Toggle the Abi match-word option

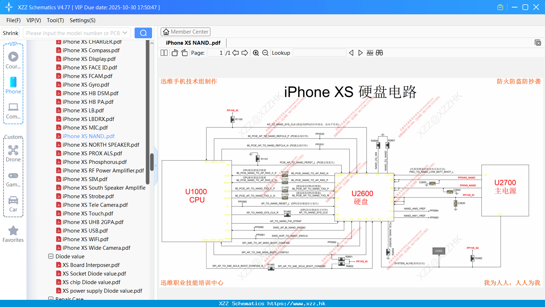(x=370, y=53)
